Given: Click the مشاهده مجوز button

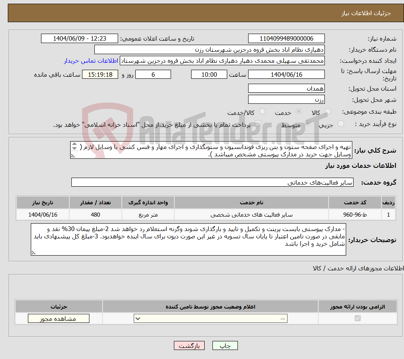Looking at the screenshot, I should coord(58,318).
